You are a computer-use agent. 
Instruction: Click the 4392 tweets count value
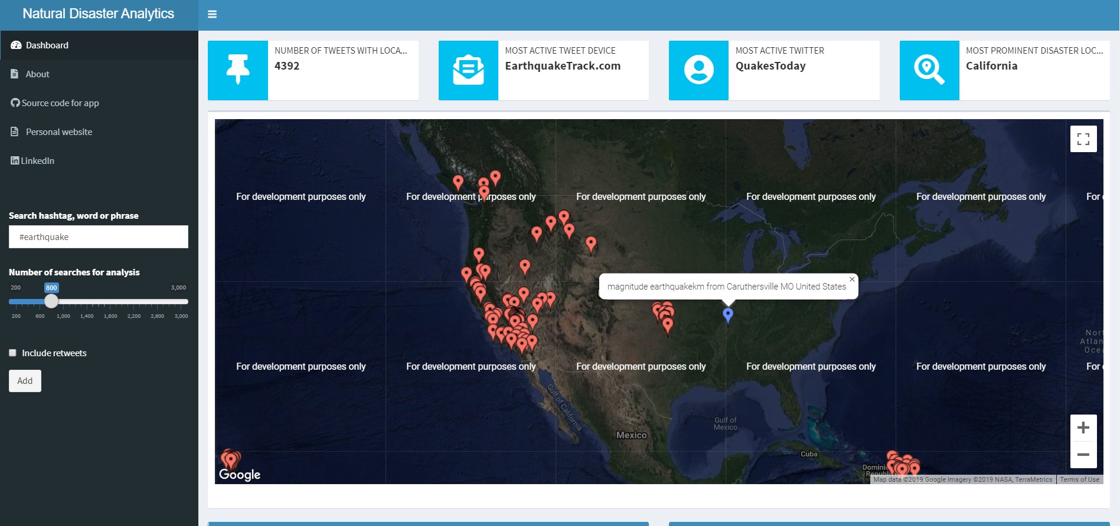(287, 66)
